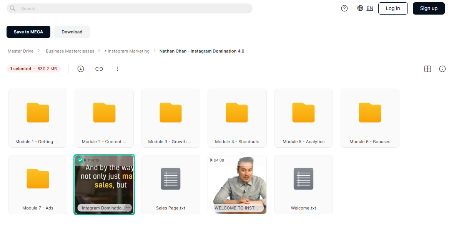Click the Module 4 - Shoutouts label

pyautogui.click(x=237, y=142)
